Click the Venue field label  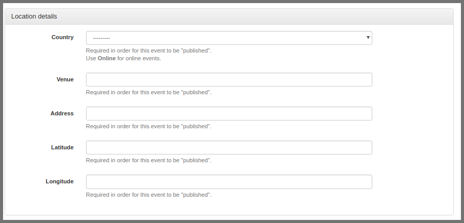(65, 79)
